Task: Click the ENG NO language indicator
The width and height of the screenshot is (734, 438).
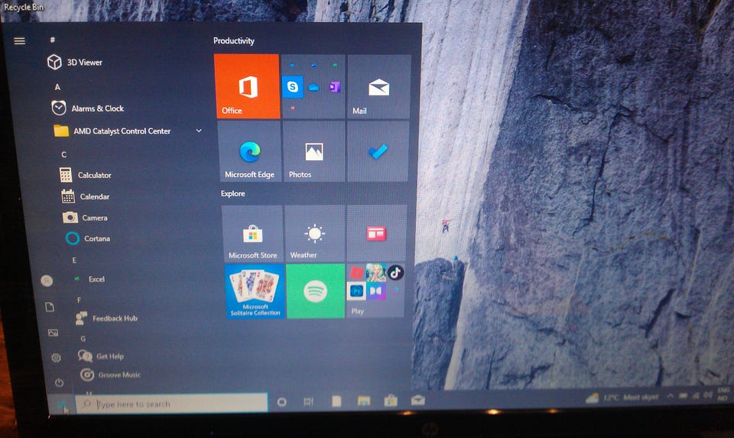Action: (x=723, y=394)
